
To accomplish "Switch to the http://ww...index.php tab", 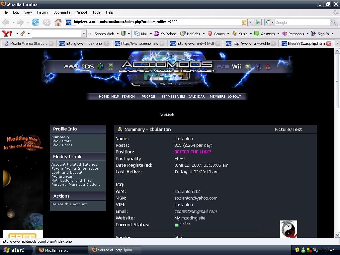I will 84,43.
